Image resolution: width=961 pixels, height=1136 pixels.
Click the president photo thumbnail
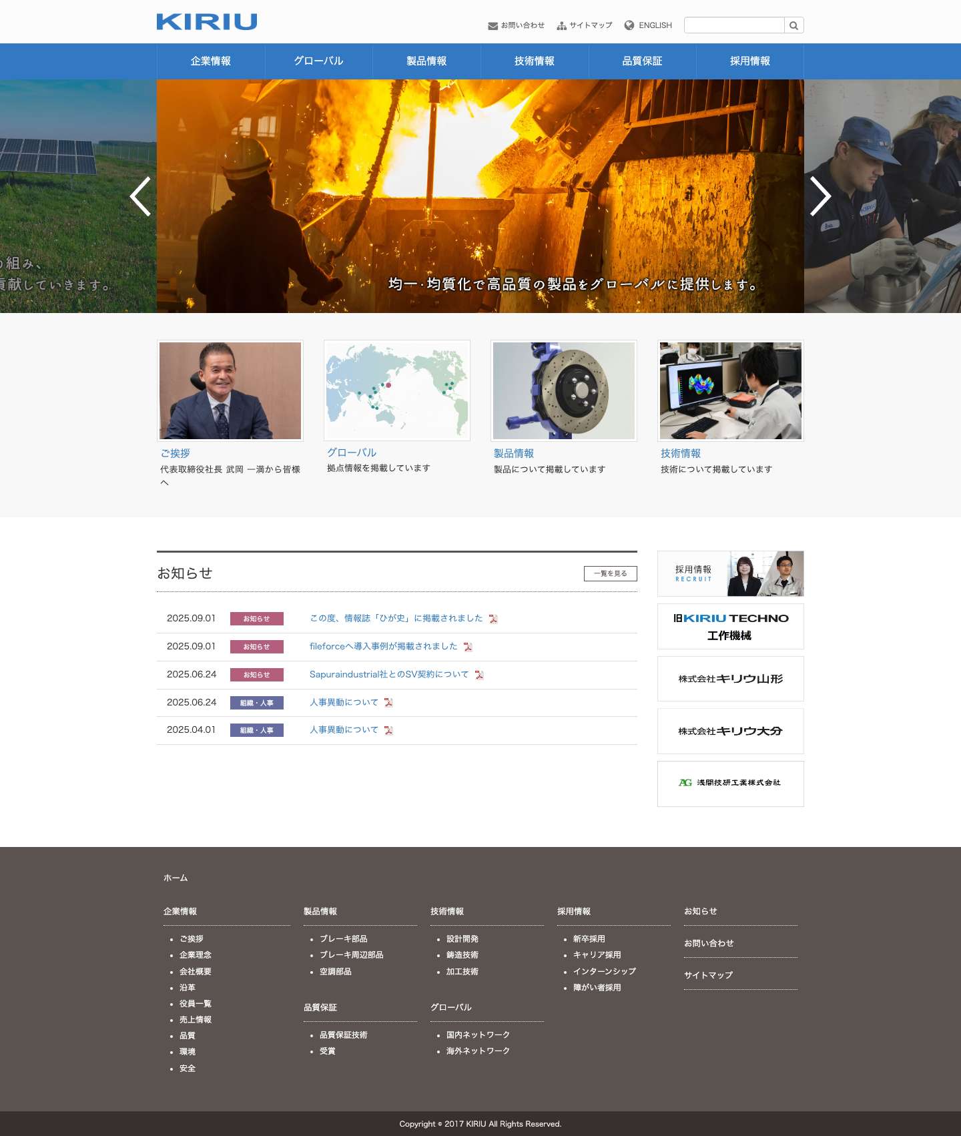click(230, 390)
